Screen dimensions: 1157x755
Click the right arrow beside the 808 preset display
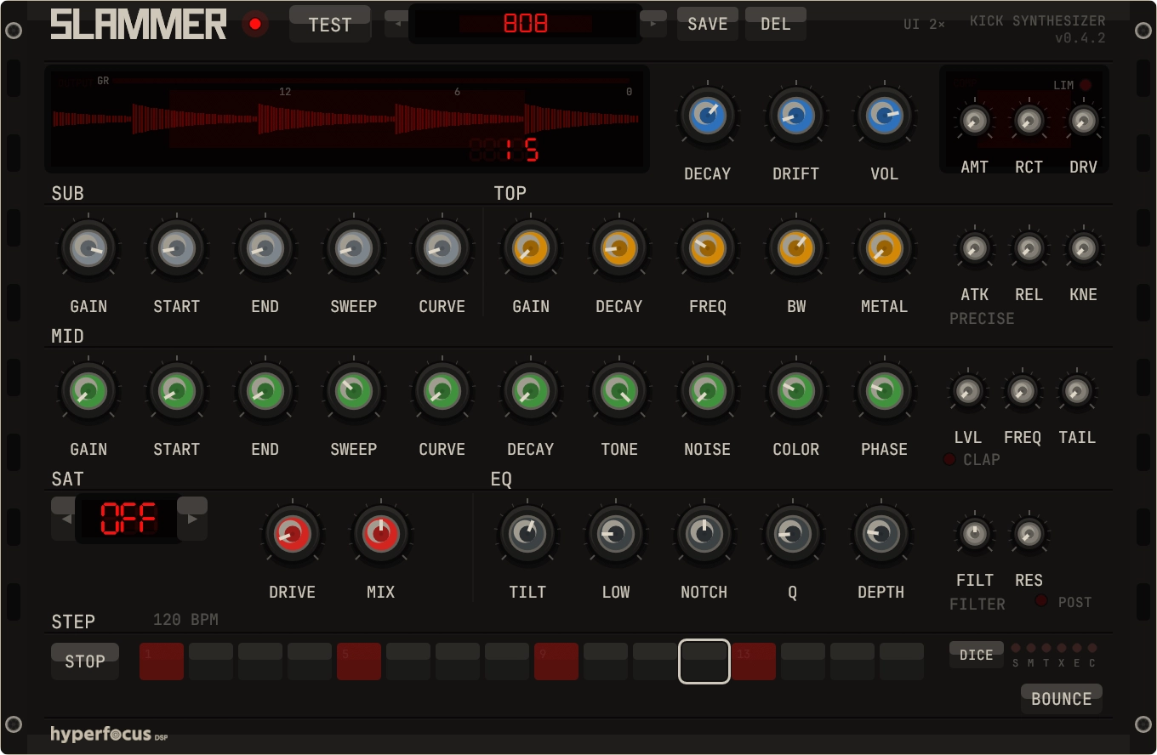tap(653, 23)
